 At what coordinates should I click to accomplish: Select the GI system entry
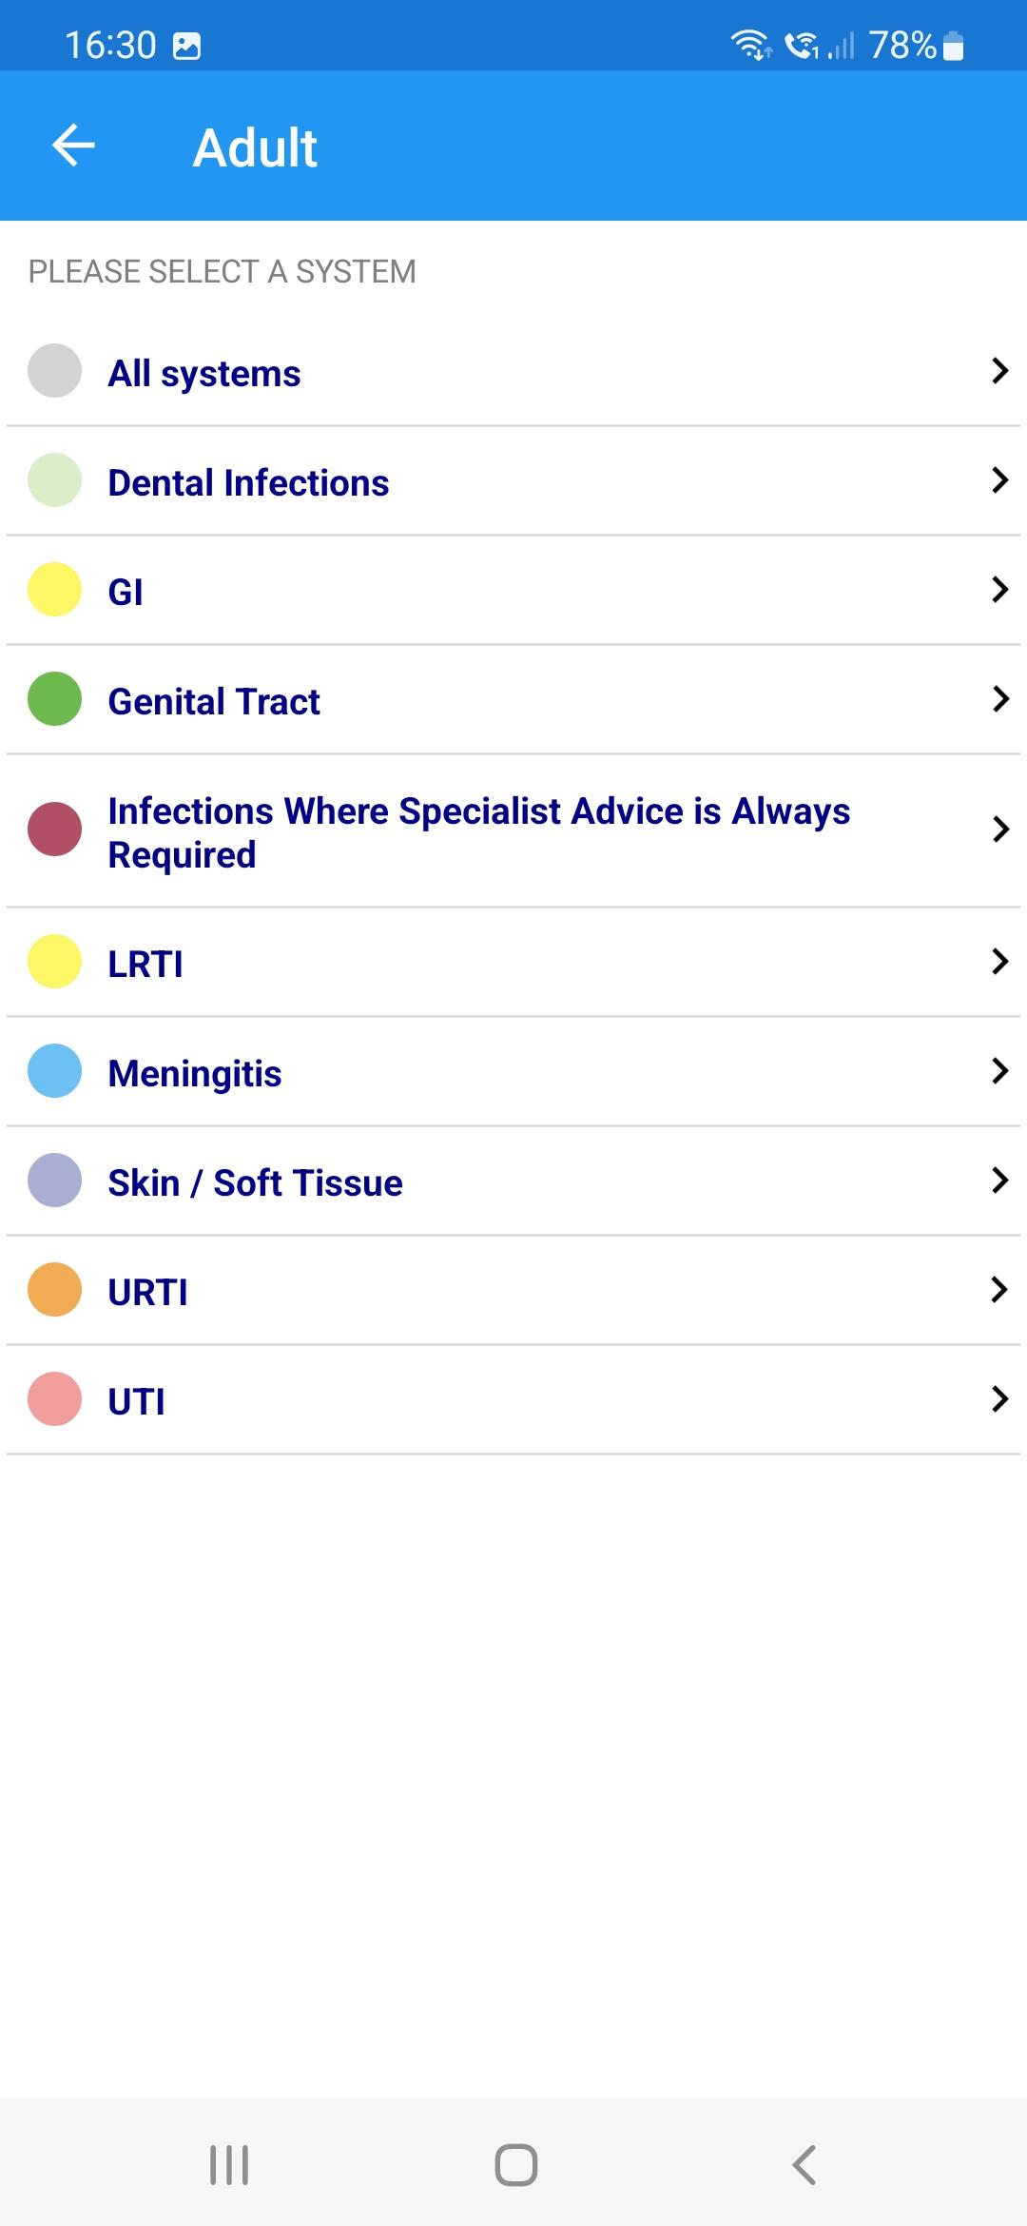coord(513,590)
